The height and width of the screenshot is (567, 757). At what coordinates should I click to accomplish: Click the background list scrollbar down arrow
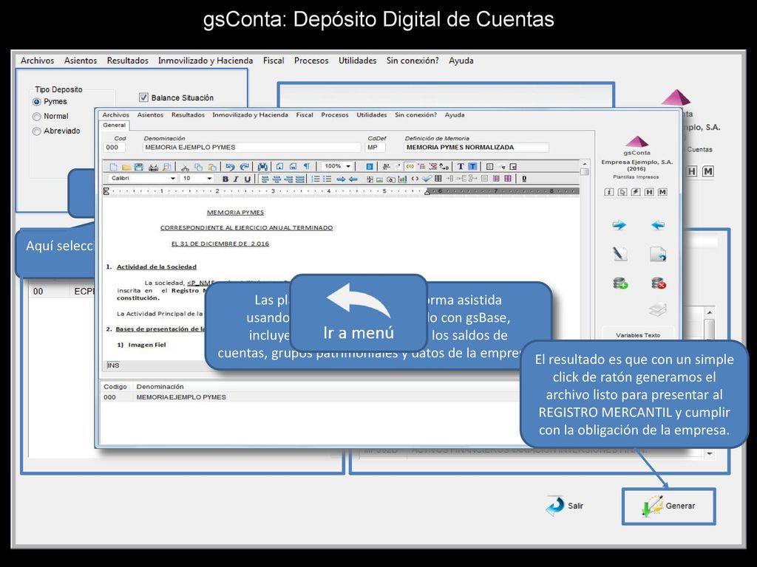pyautogui.click(x=709, y=454)
